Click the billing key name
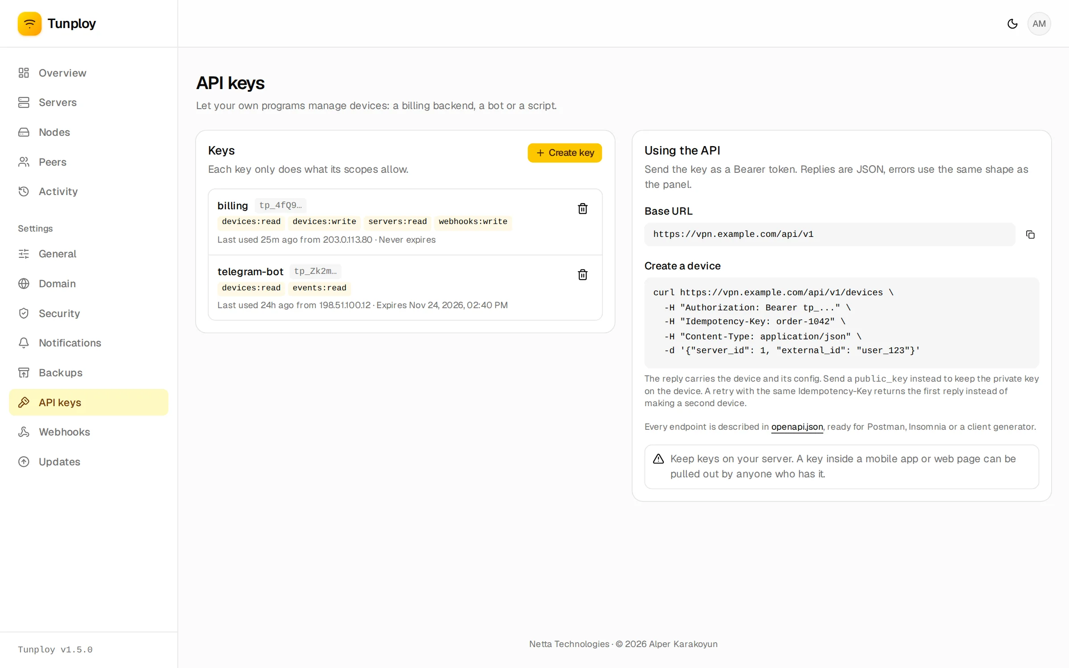The image size is (1069, 668). (x=233, y=205)
